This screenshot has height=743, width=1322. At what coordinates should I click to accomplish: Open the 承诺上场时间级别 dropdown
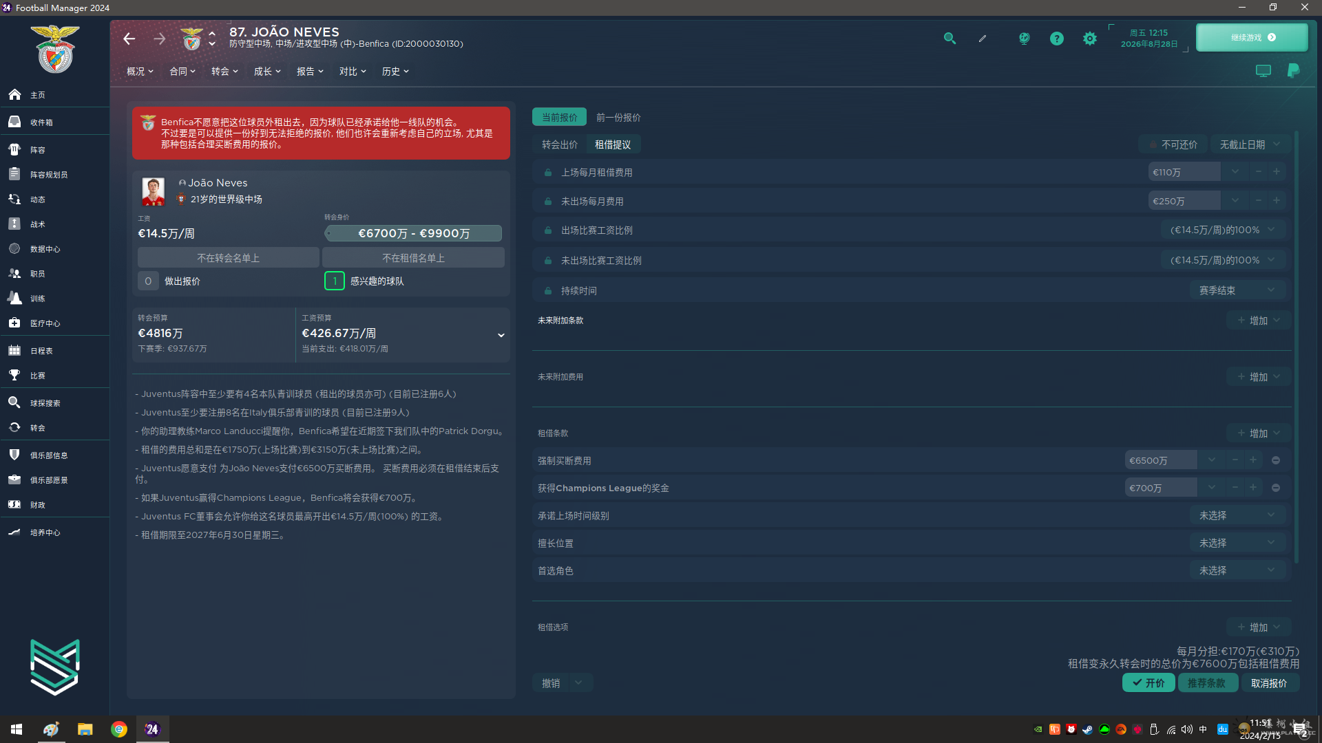pyautogui.click(x=1237, y=515)
